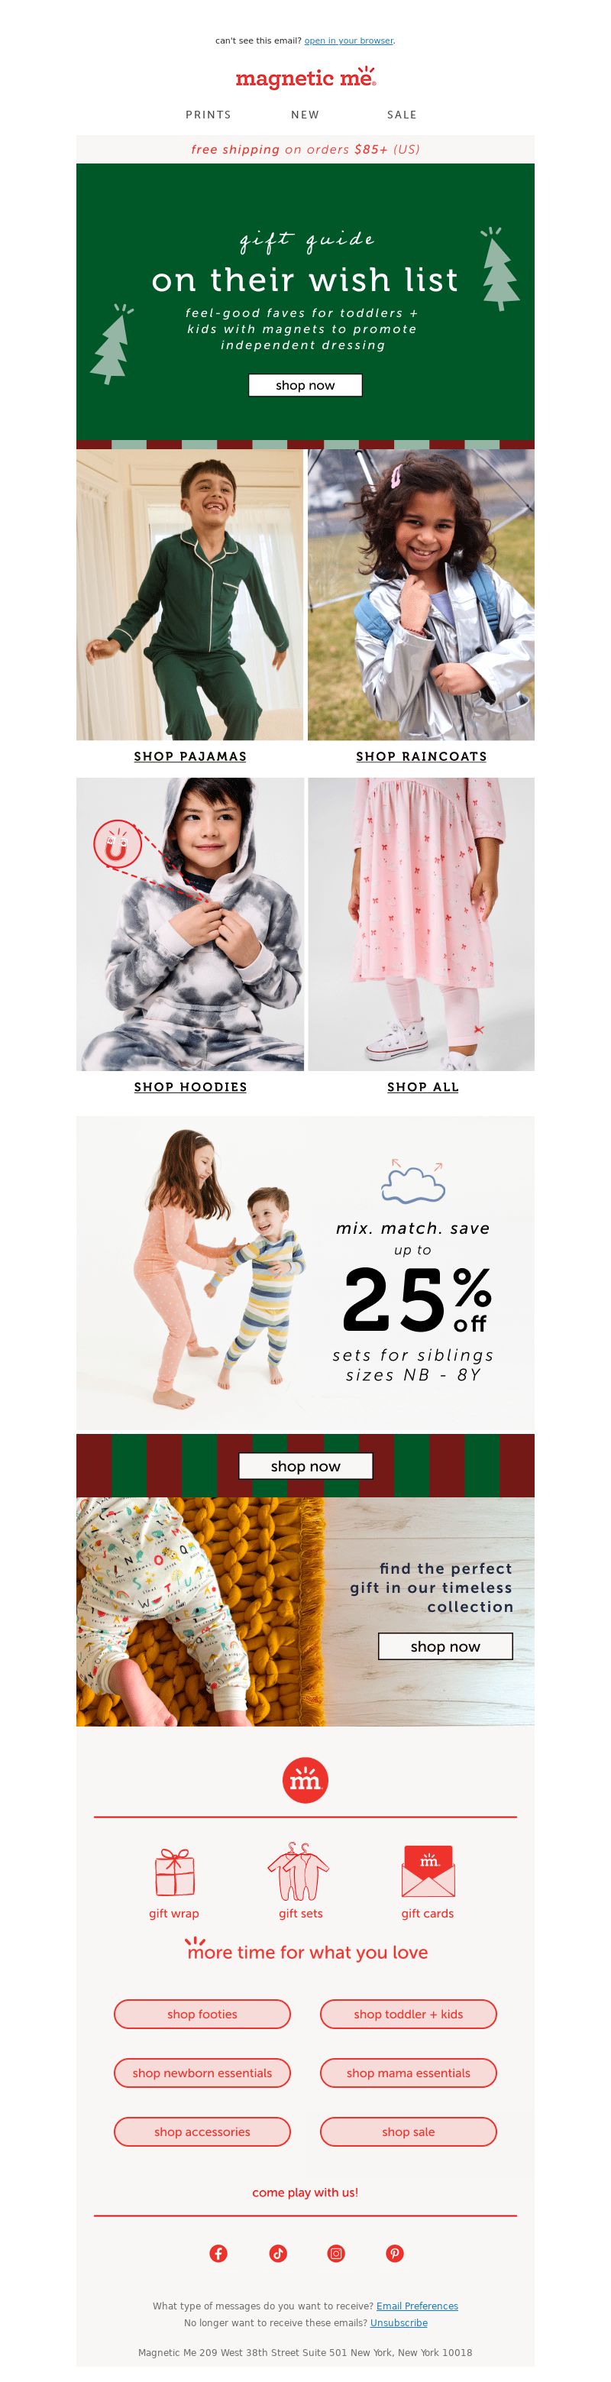Screen dimensions: 611x2382
Task: Click the green pajamas boy photo
Action: (x=189, y=594)
